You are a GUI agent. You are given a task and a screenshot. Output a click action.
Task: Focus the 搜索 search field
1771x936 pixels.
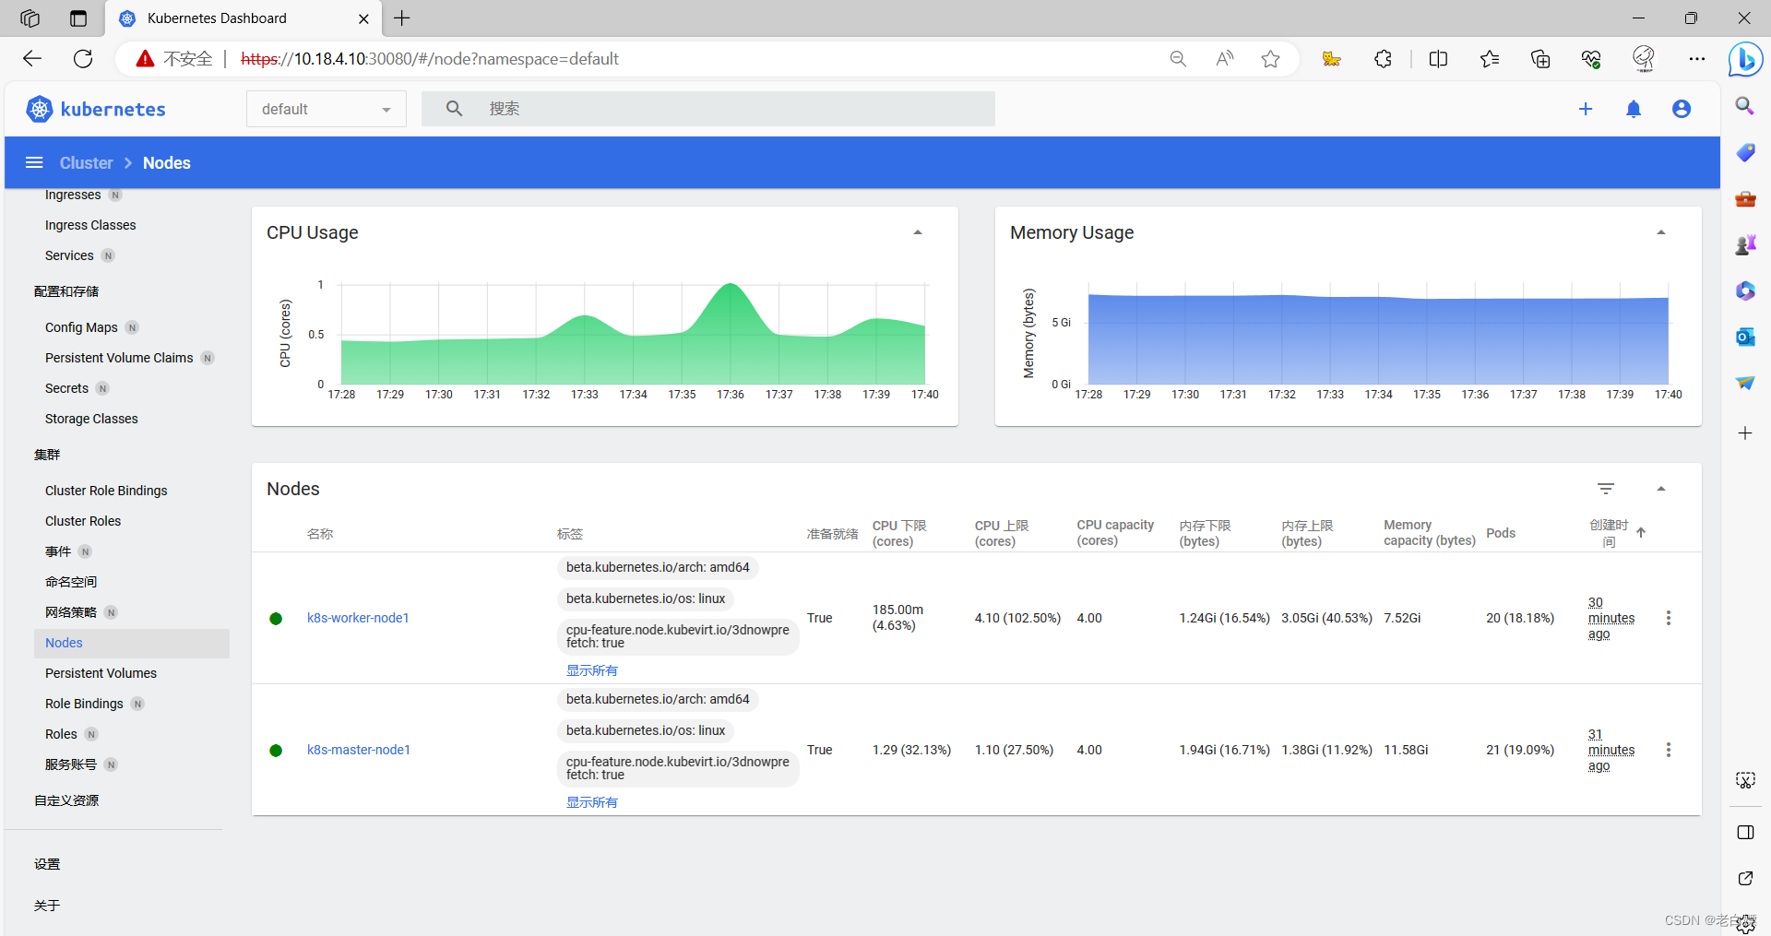click(708, 109)
